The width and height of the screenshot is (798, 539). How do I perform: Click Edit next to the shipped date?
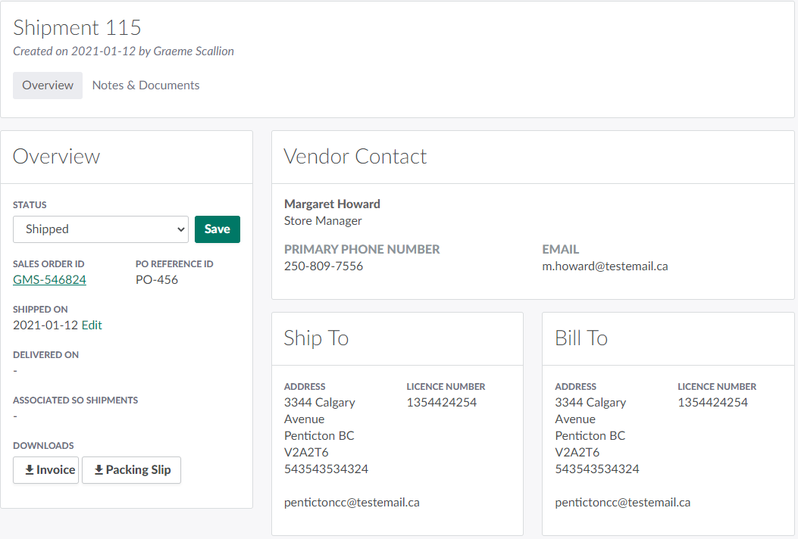click(92, 326)
